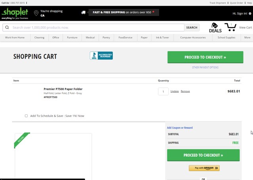Click Hi, Sign In! link
253x180 pixels.
240,14
